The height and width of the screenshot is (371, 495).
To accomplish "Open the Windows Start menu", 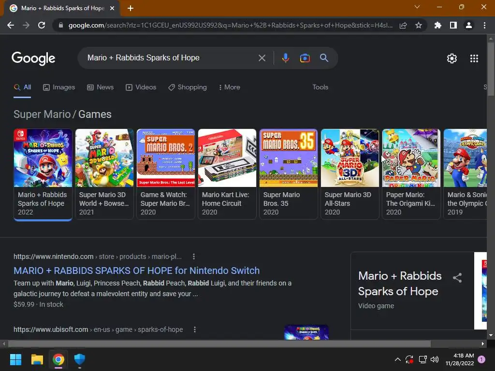I will click(15, 359).
